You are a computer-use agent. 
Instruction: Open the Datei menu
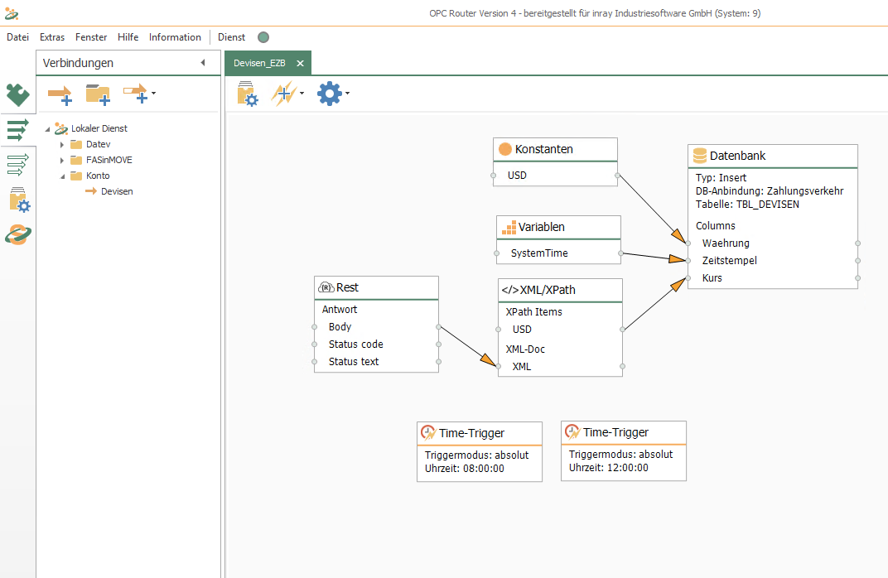click(17, 36)
